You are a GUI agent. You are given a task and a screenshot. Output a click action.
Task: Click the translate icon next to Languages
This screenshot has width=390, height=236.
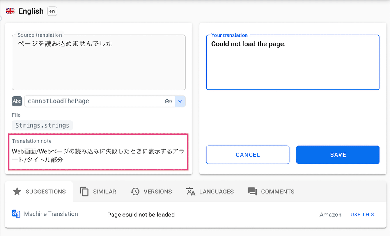tap(190, 192)
